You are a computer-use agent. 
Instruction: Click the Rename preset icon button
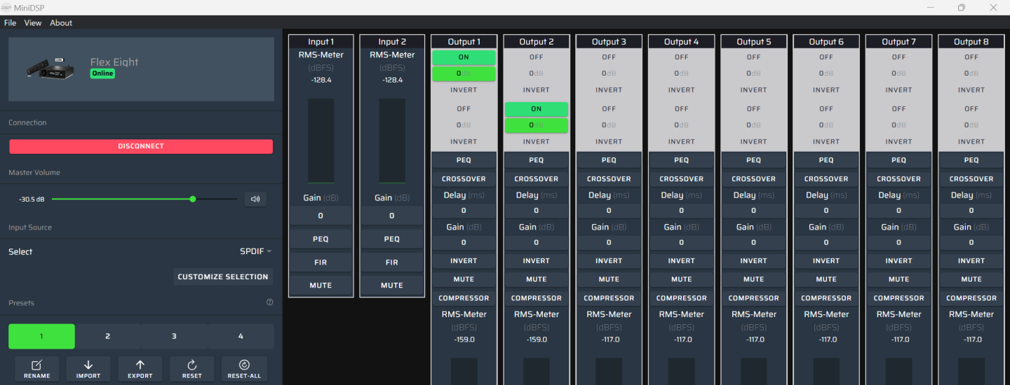(36, 365)
